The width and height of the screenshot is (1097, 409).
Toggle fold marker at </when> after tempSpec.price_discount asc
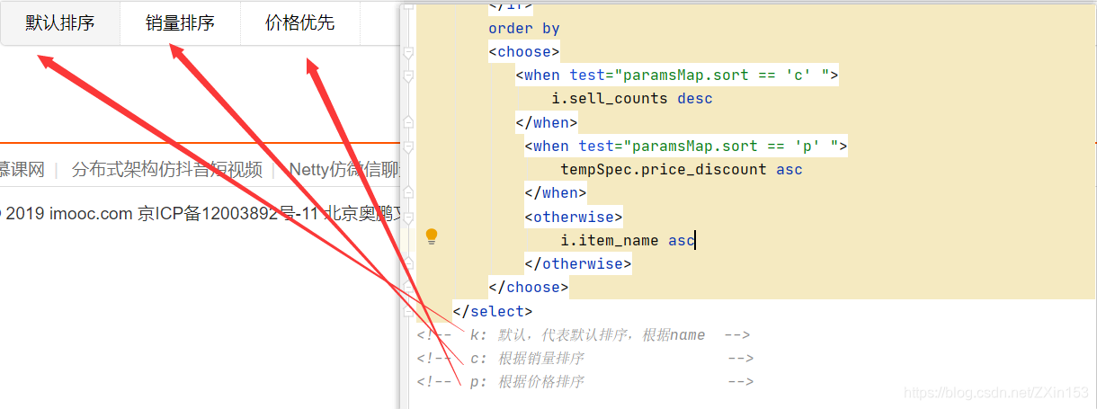(x=408, y=192)
